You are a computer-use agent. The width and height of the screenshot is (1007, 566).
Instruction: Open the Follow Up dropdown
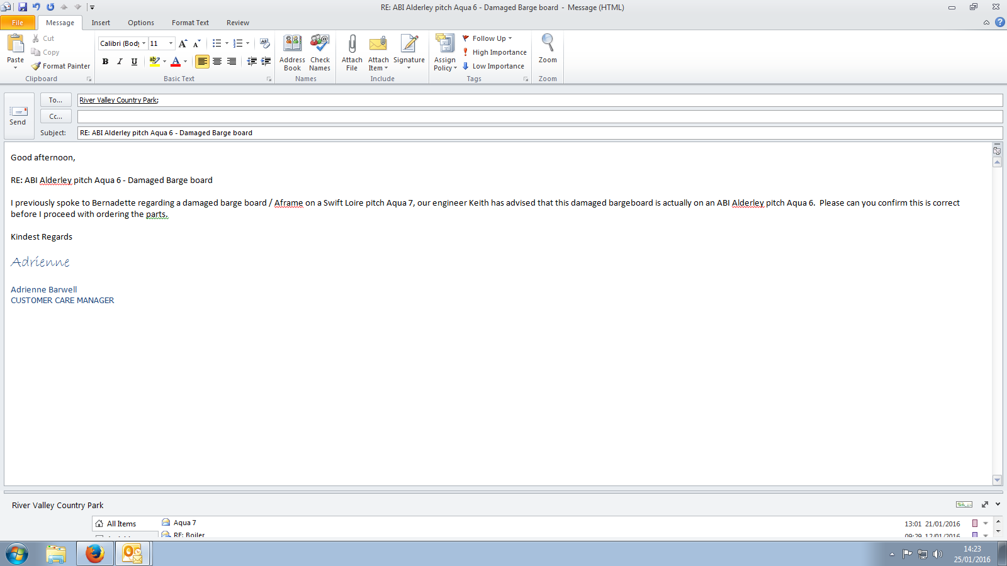pos(488,38)
